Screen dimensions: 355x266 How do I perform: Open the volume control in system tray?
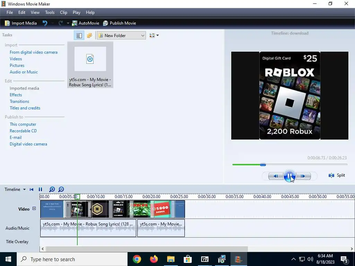(x=310, y=259)
